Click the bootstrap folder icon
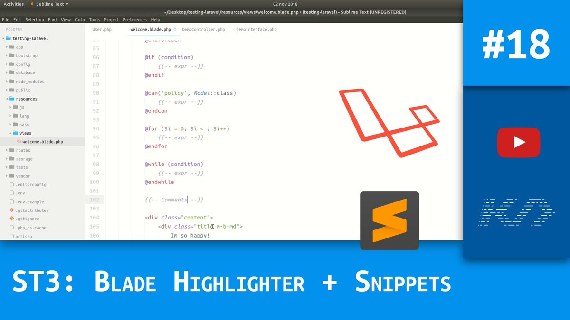Screen dimensions: 570x320 tap(11, 55)
